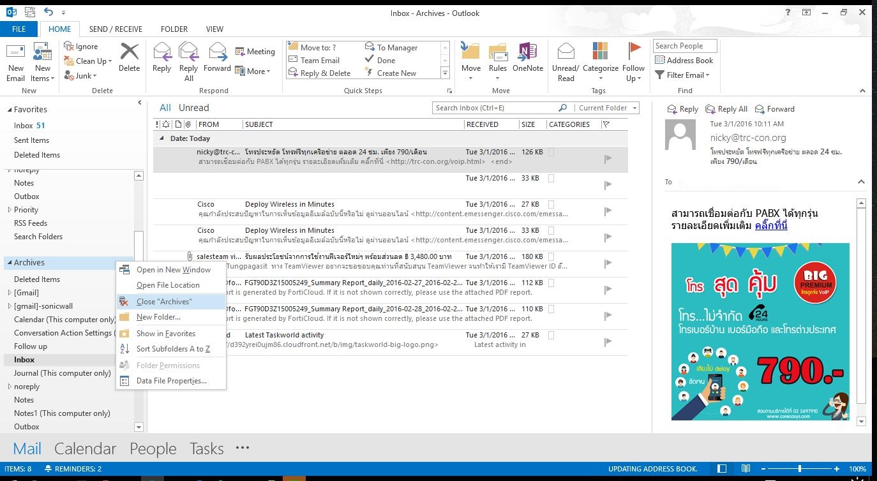Expand the Priority folder
The width and height of the screenshot is (877, 481).
(x=9, y=210)
